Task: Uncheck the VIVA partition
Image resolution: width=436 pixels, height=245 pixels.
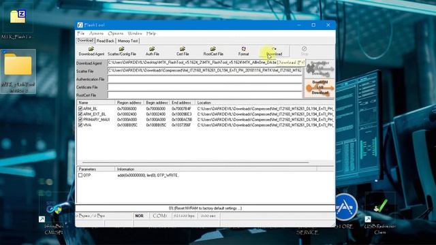Action: [x=80, y=125]
